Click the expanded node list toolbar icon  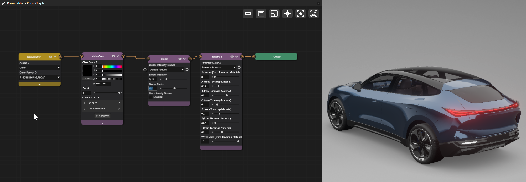tap(261, 14)
